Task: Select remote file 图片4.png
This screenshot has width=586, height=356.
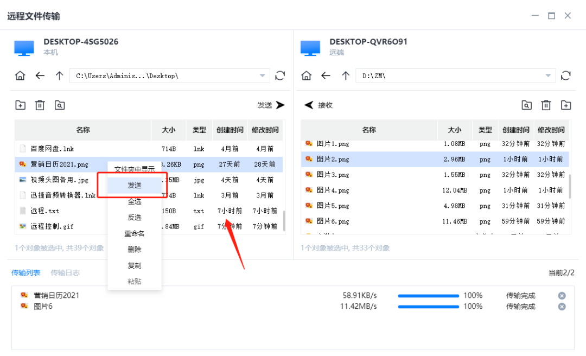Action: click(x=435, y=190)
